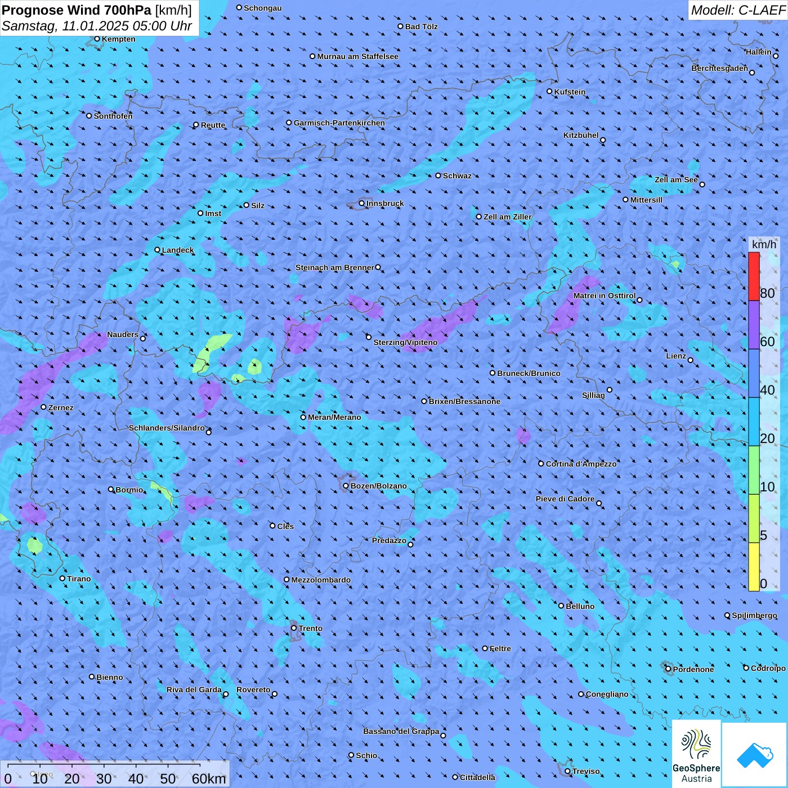Click the Berchtesgaden label
This screenshot has width=788, height=788.
click(x=720, y=68)
